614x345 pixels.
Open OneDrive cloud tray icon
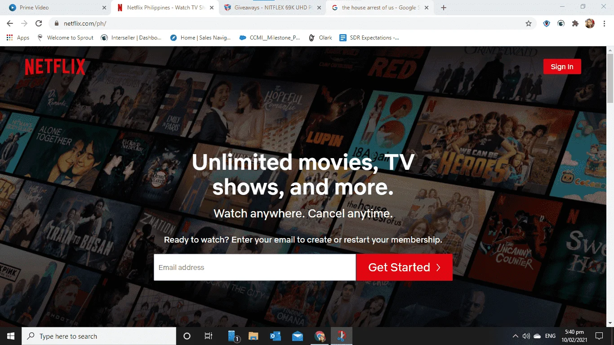point(537,336)
